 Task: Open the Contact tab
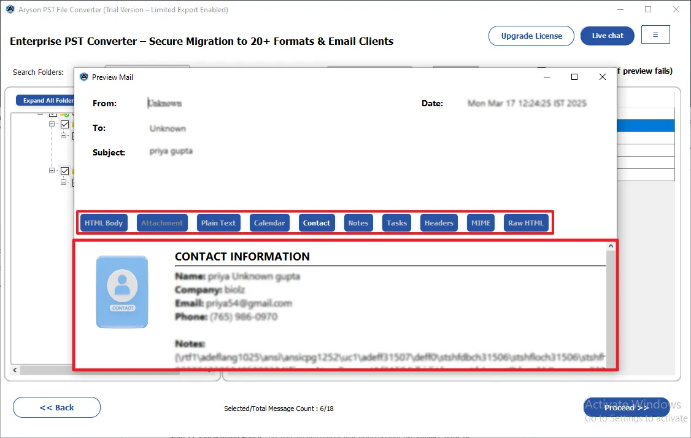click(x=317, y=223)
